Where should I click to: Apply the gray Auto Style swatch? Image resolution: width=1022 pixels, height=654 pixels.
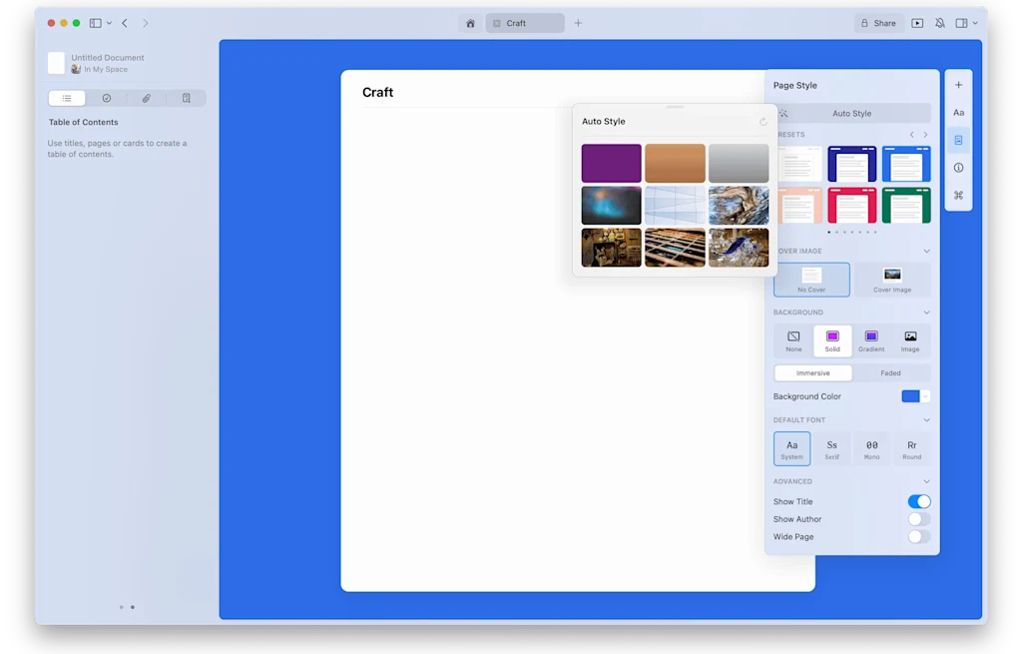tap(739, 163)
